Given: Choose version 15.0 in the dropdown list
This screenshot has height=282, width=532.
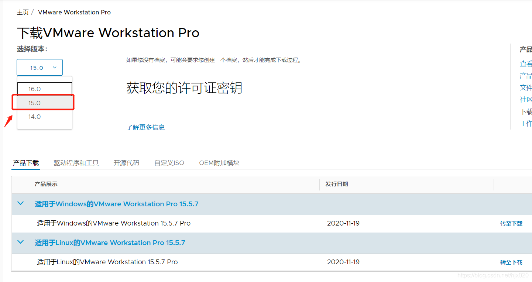Looking at the screenshot, I should tap(45, 103).
